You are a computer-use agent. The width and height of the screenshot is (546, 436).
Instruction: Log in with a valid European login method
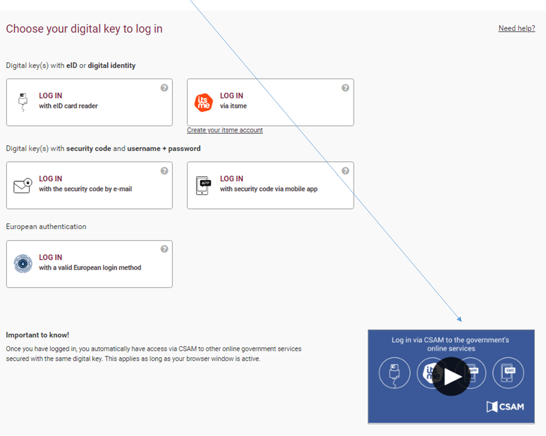click(x=90, y=262)
